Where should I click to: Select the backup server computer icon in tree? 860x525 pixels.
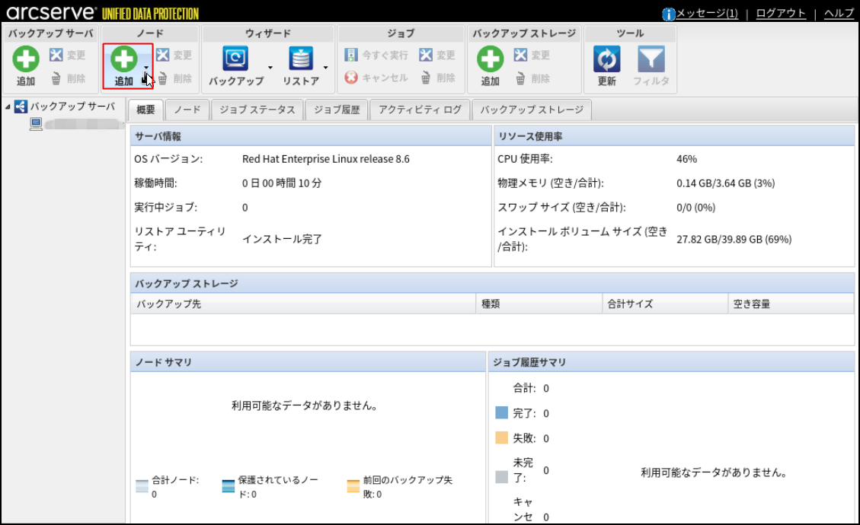pyautogui.click(x=36, y=124)
